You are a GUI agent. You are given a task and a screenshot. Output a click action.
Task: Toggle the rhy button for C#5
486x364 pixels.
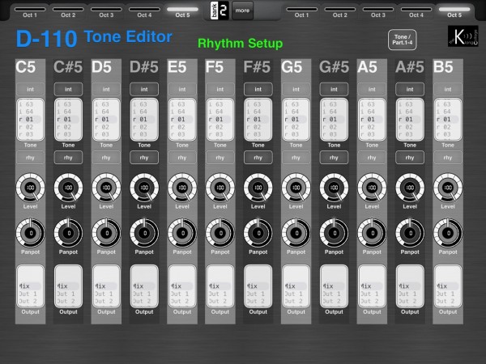coord(68,158)
